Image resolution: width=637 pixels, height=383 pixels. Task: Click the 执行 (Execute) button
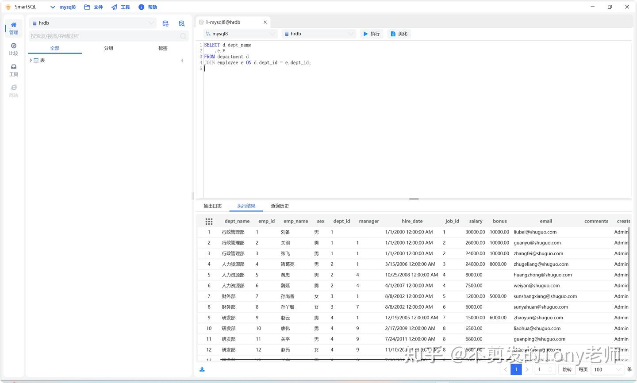tap(371, 34)
